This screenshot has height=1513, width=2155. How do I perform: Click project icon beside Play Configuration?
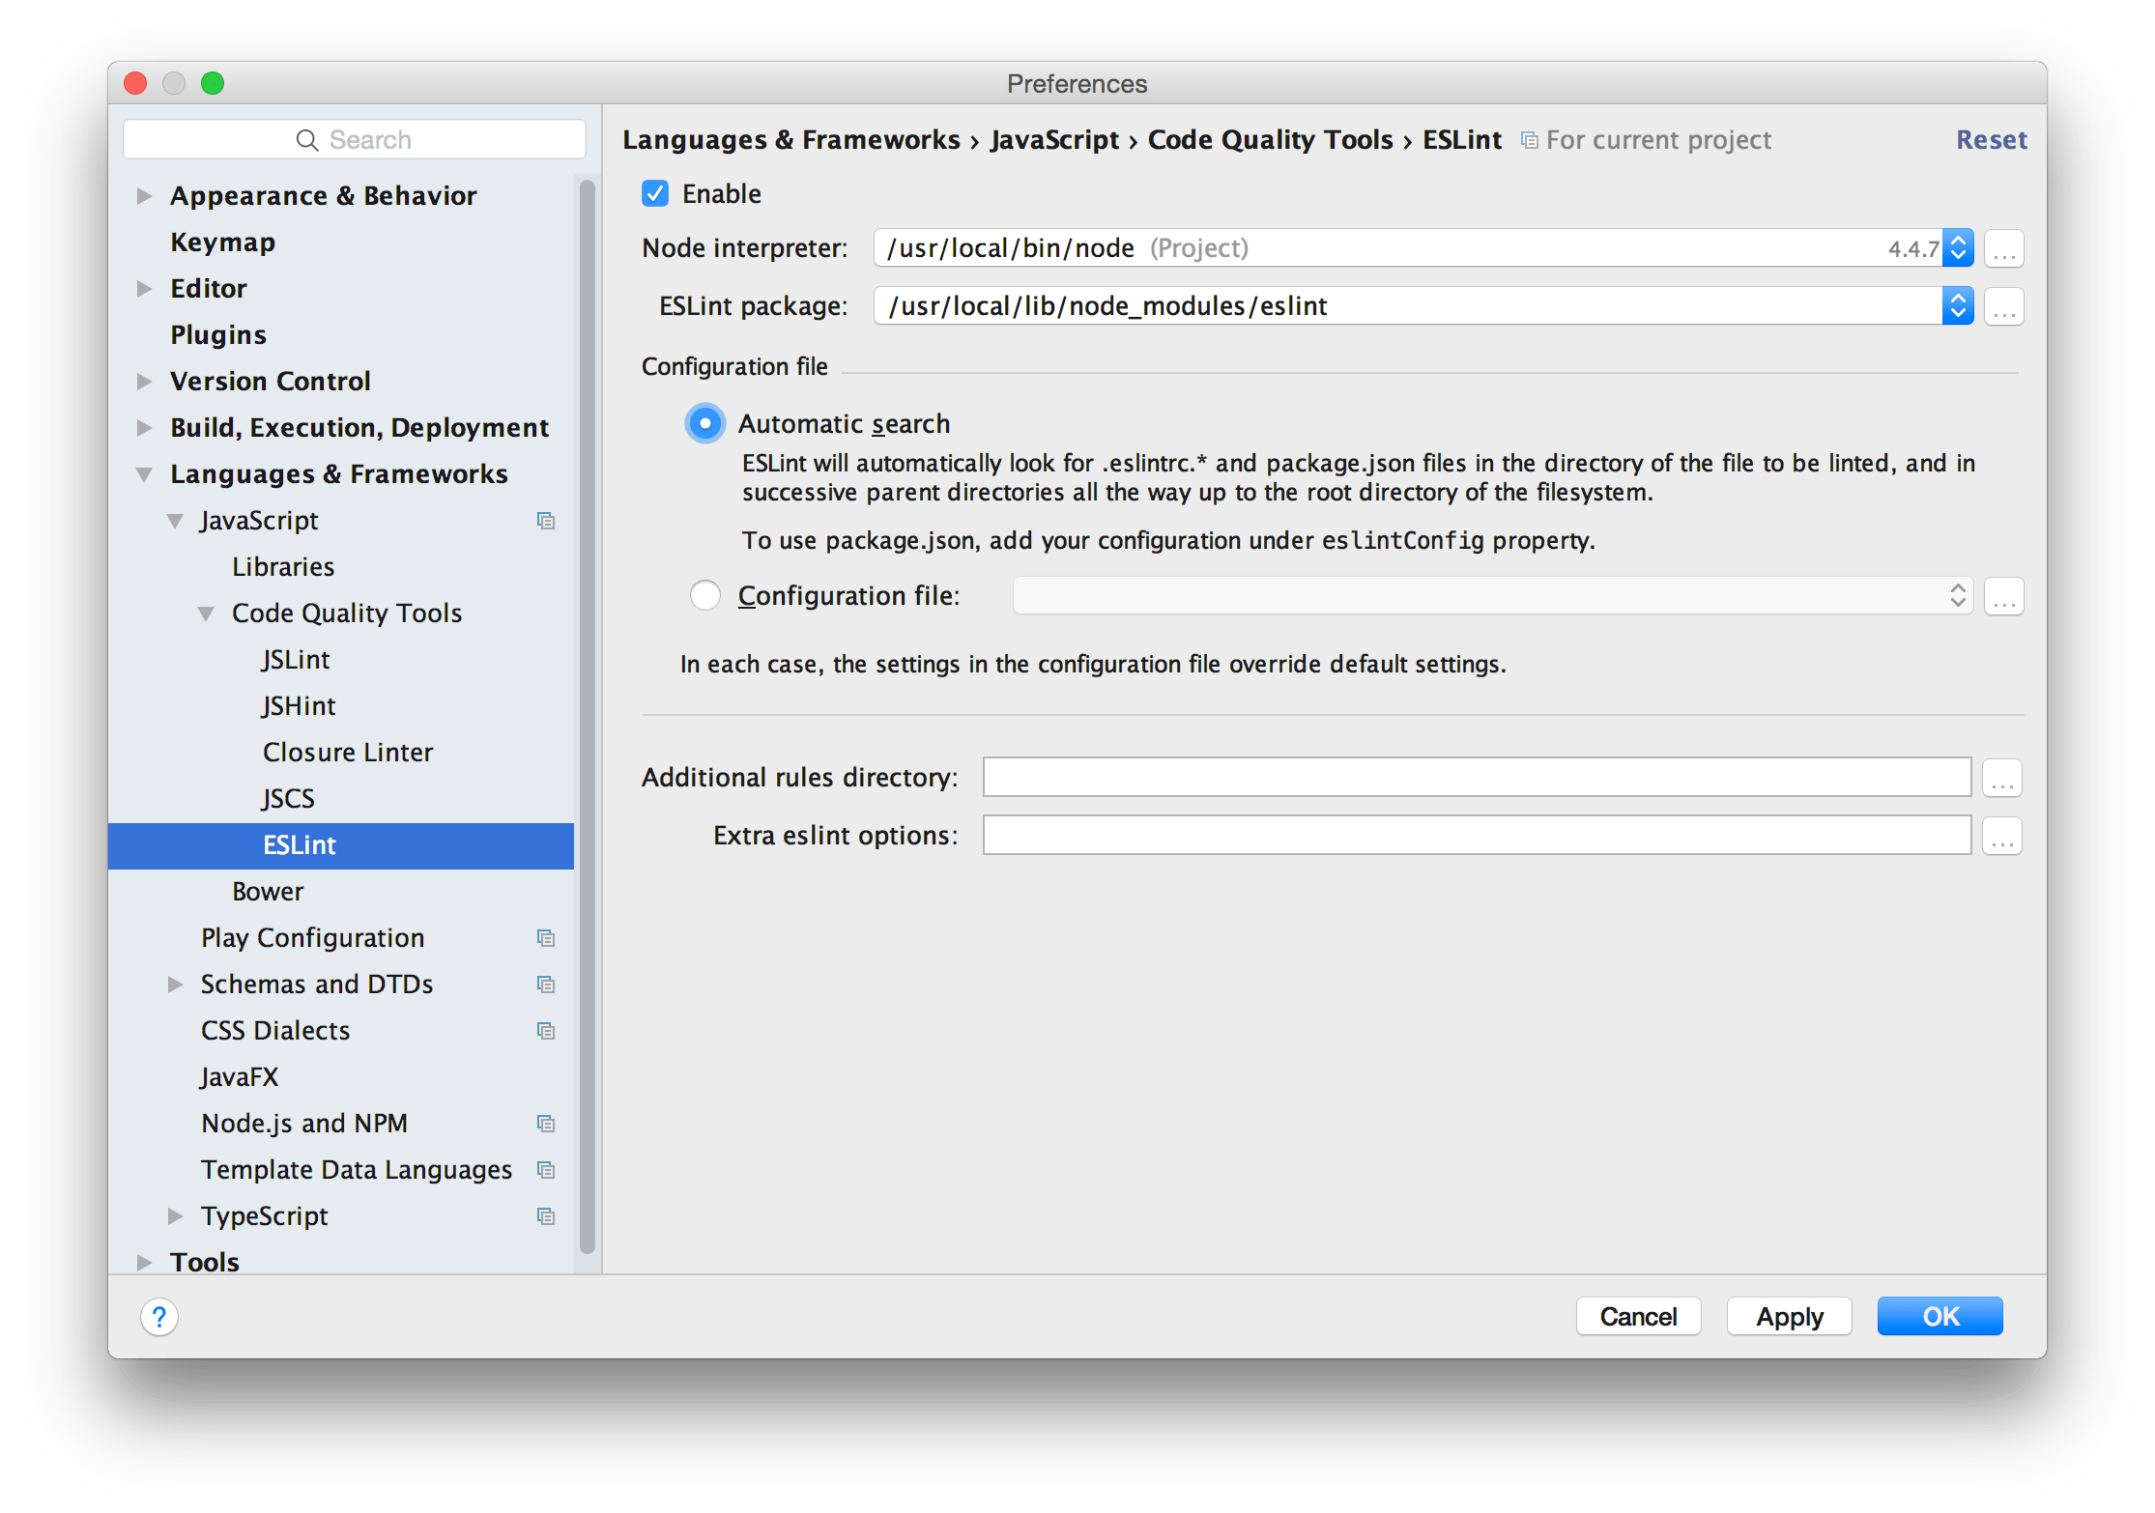546,938
